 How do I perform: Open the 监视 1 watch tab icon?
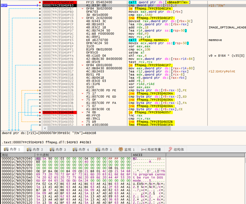(121, 149)
